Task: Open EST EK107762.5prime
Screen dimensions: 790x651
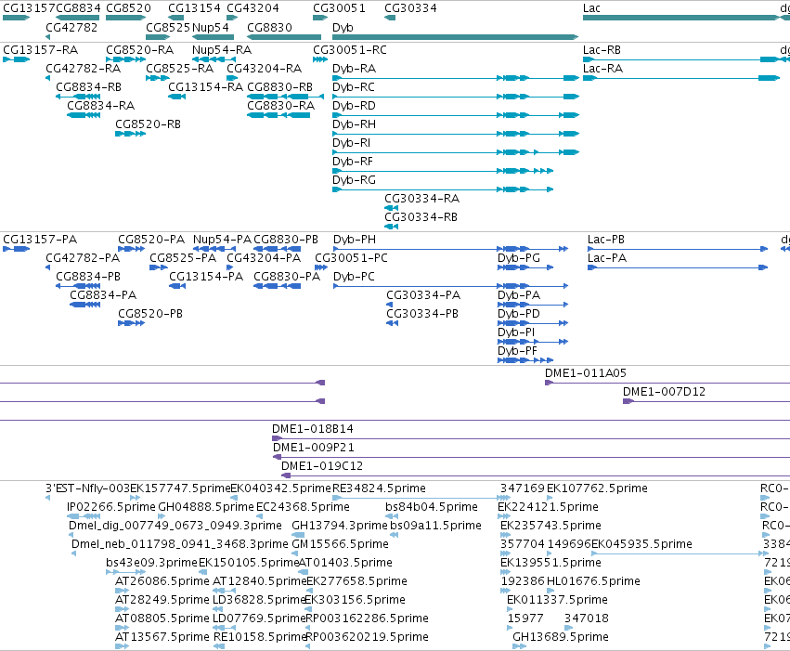Action: pos(598,488)
